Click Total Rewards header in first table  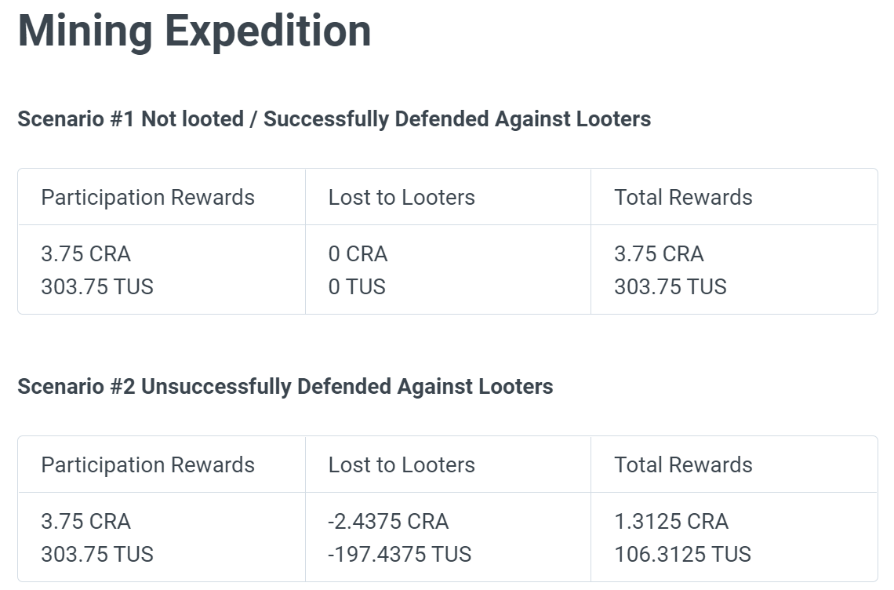[x=683, y=198]
